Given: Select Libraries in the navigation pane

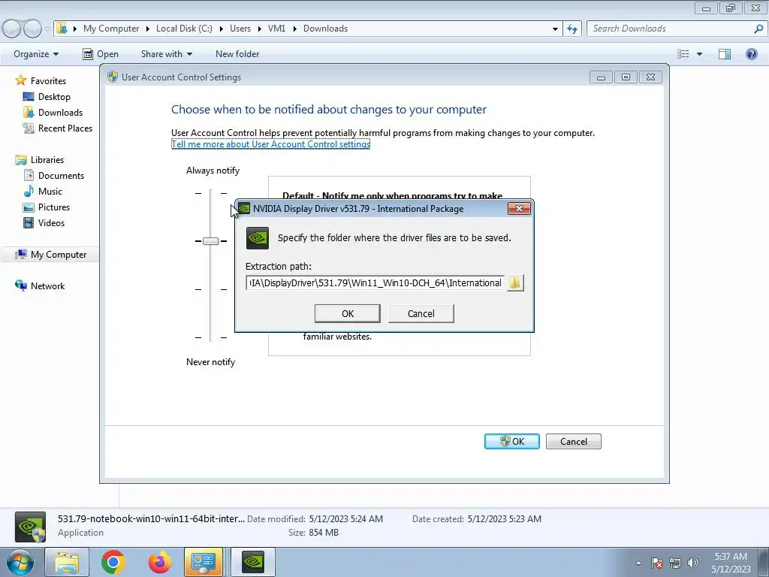Looking at the screenshot, I should pyautogui.click(x=47, y=160).
